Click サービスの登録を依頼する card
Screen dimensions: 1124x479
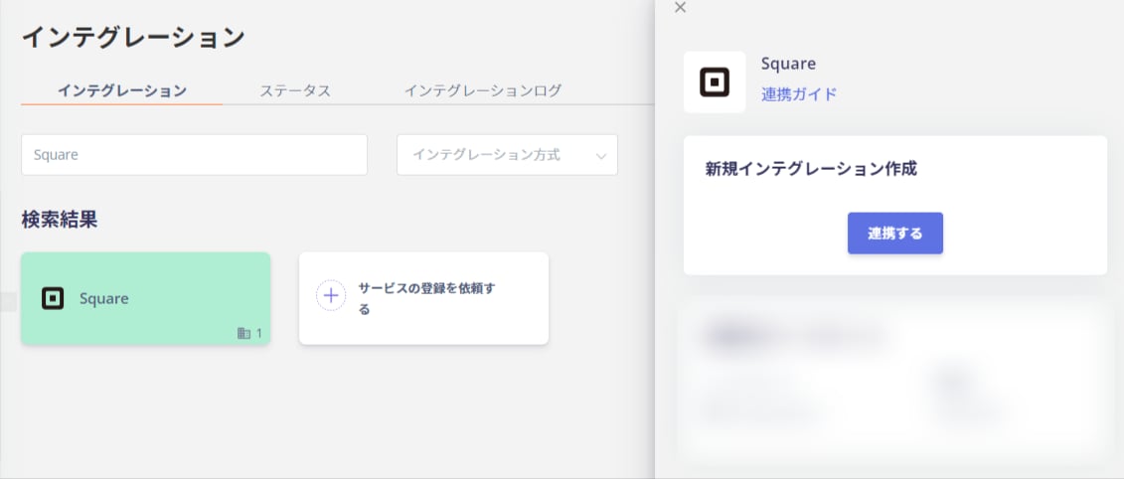coord(423,298)
